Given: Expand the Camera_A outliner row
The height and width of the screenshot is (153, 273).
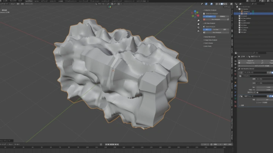Looking at the screenshot, I should (240, 11).
